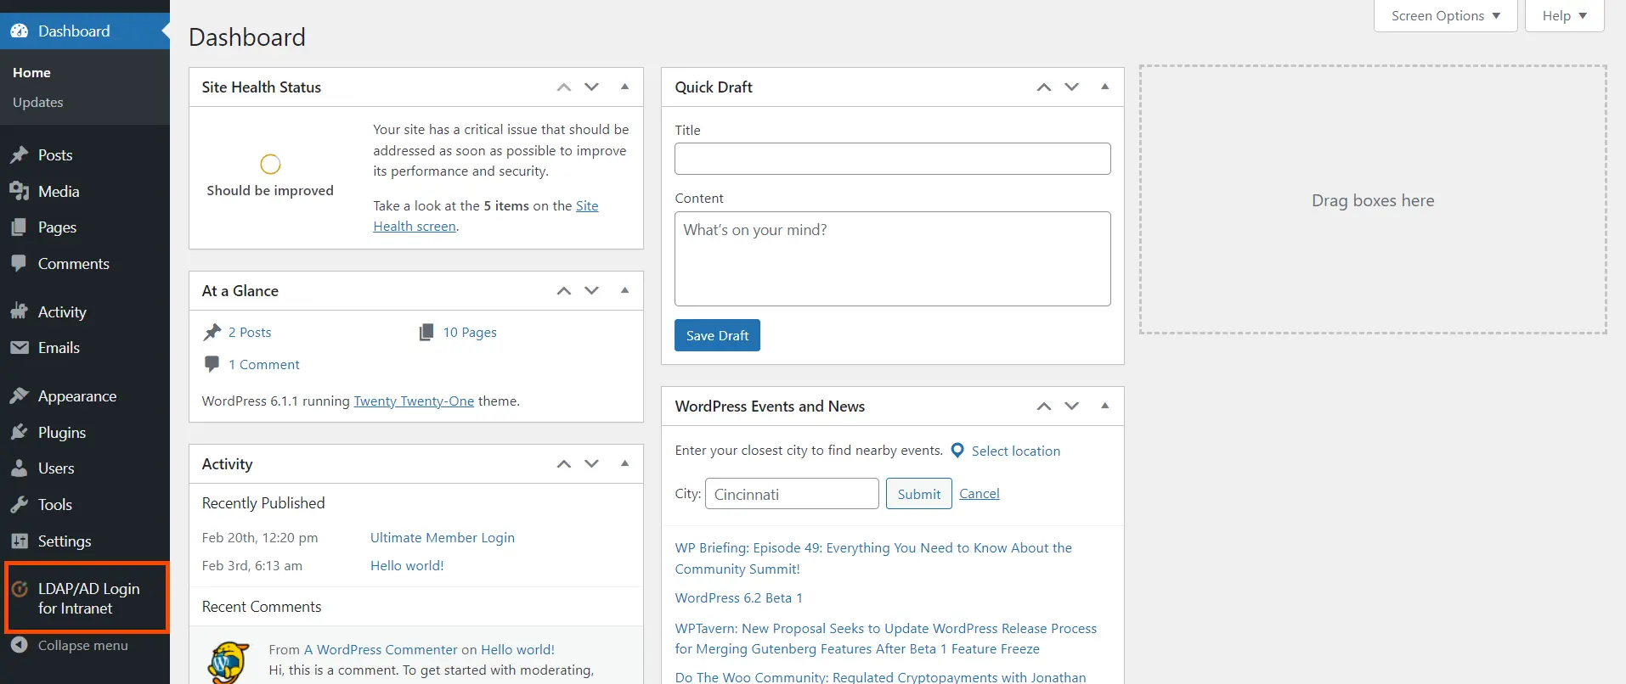Viewport: 1626px width, 684px height.
Task: Open the Ultimate Member Login post
Action: pos(443,538)
